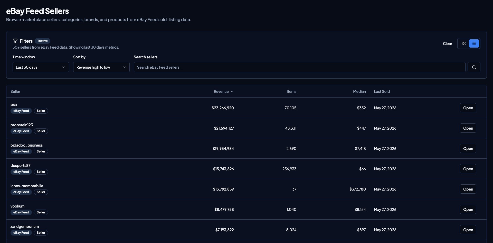Open the vookum seller row
The width and height of the screenshot is (493, 243).
468,210
